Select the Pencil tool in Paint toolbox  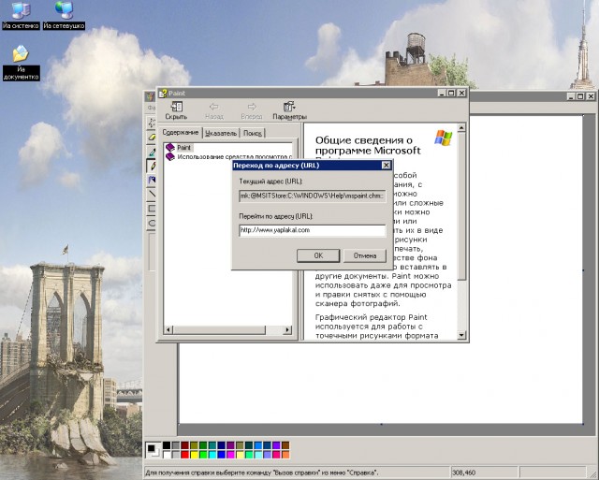point(152,166)
